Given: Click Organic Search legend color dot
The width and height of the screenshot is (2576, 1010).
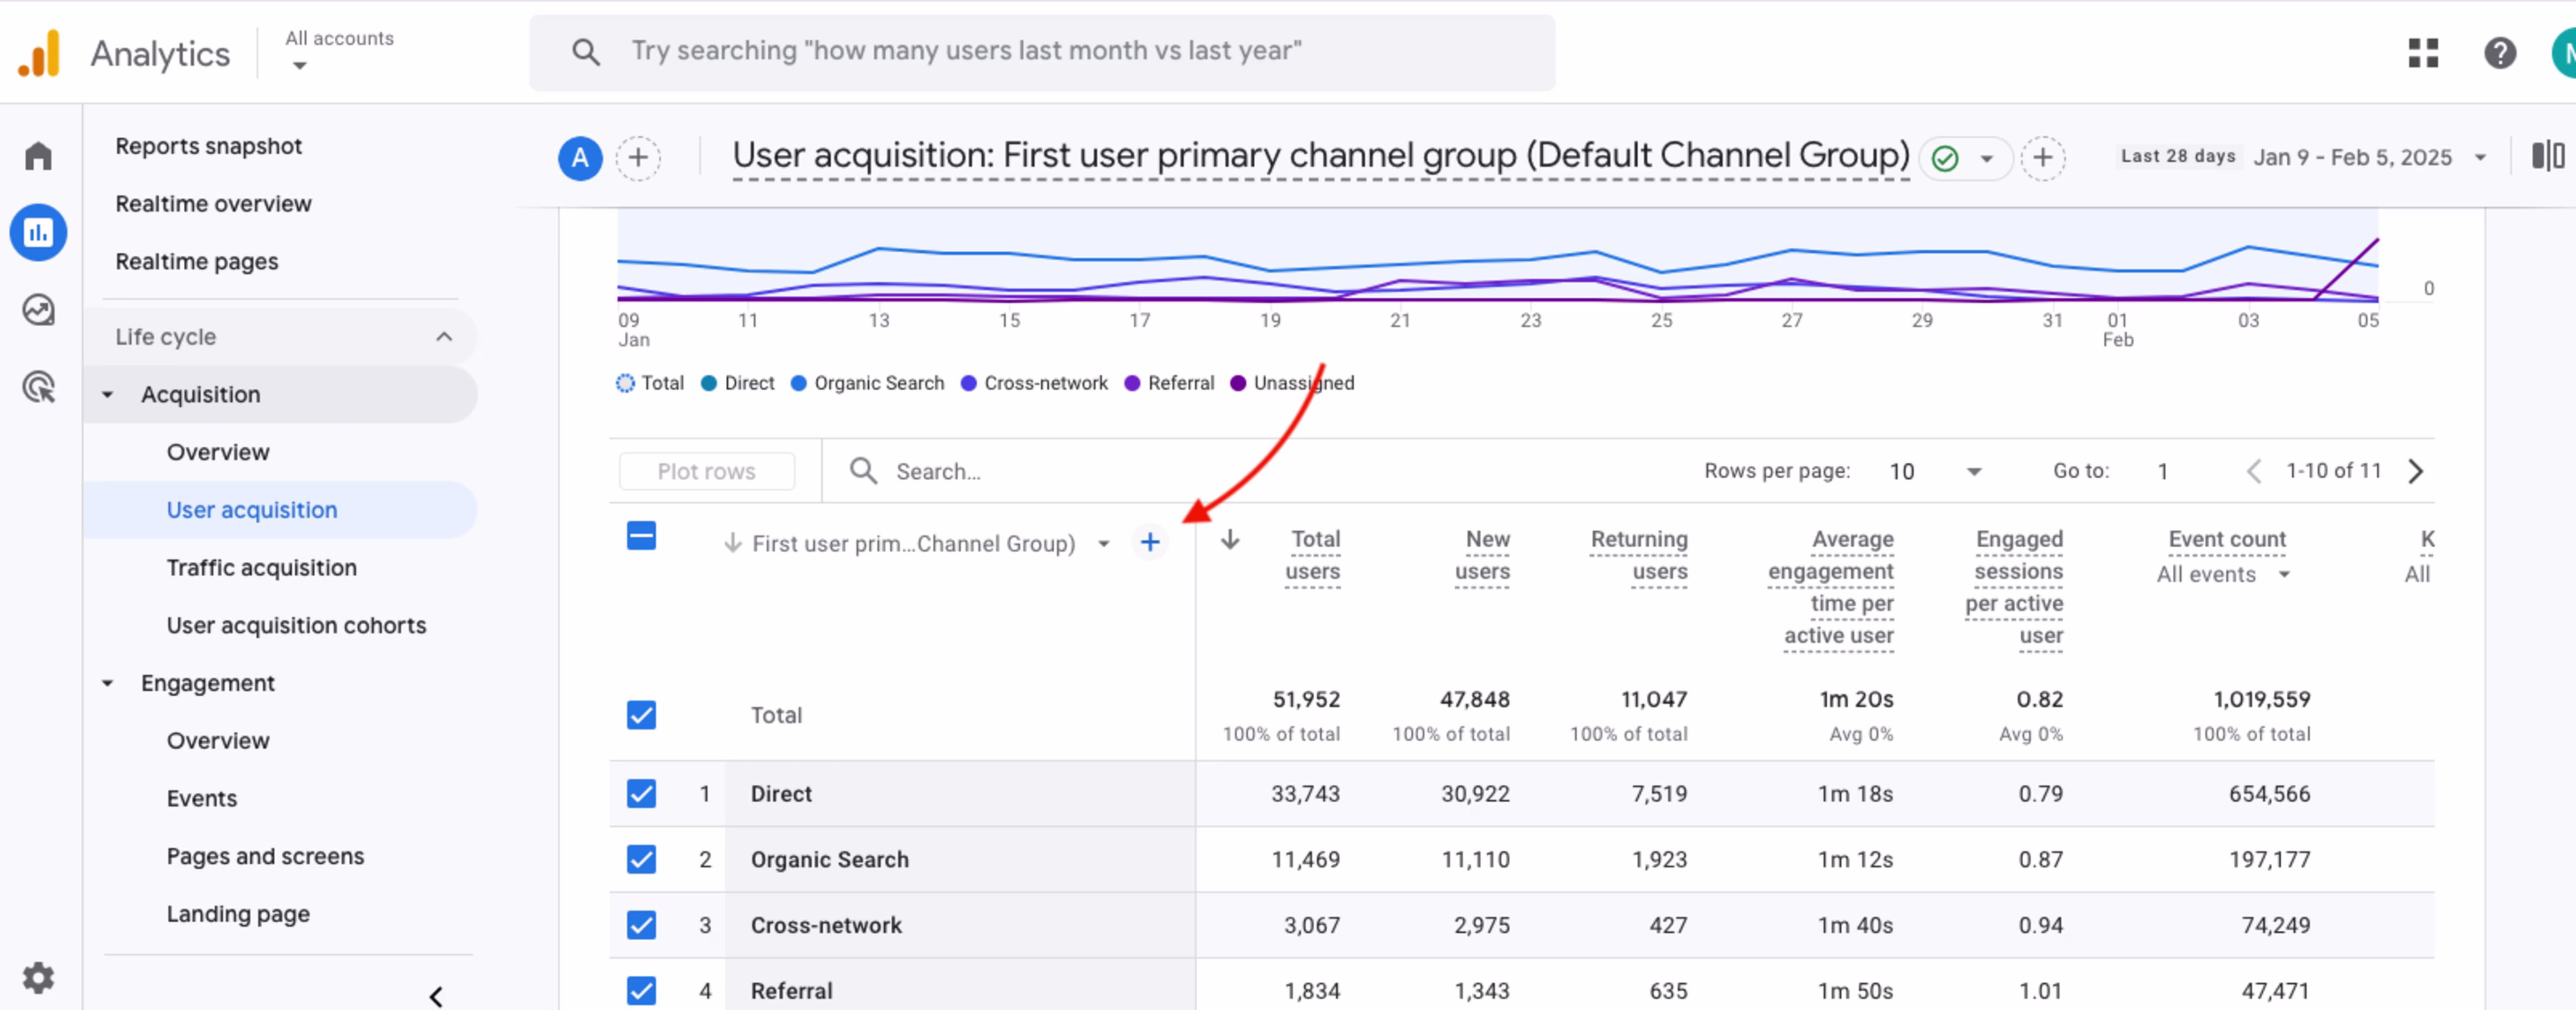Looking at the screenshot, I should click(798, 383).
